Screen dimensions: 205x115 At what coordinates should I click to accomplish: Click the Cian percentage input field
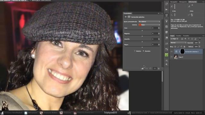tap(155, 28)
